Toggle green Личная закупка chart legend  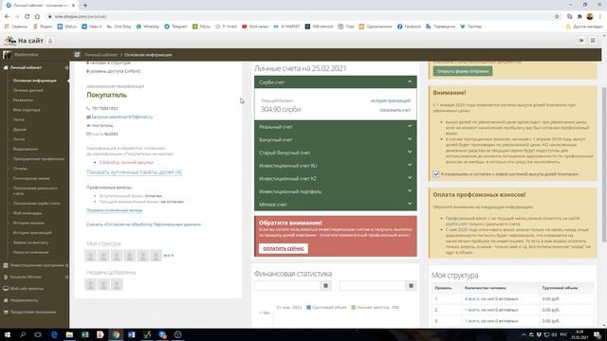tap(376, 307)
